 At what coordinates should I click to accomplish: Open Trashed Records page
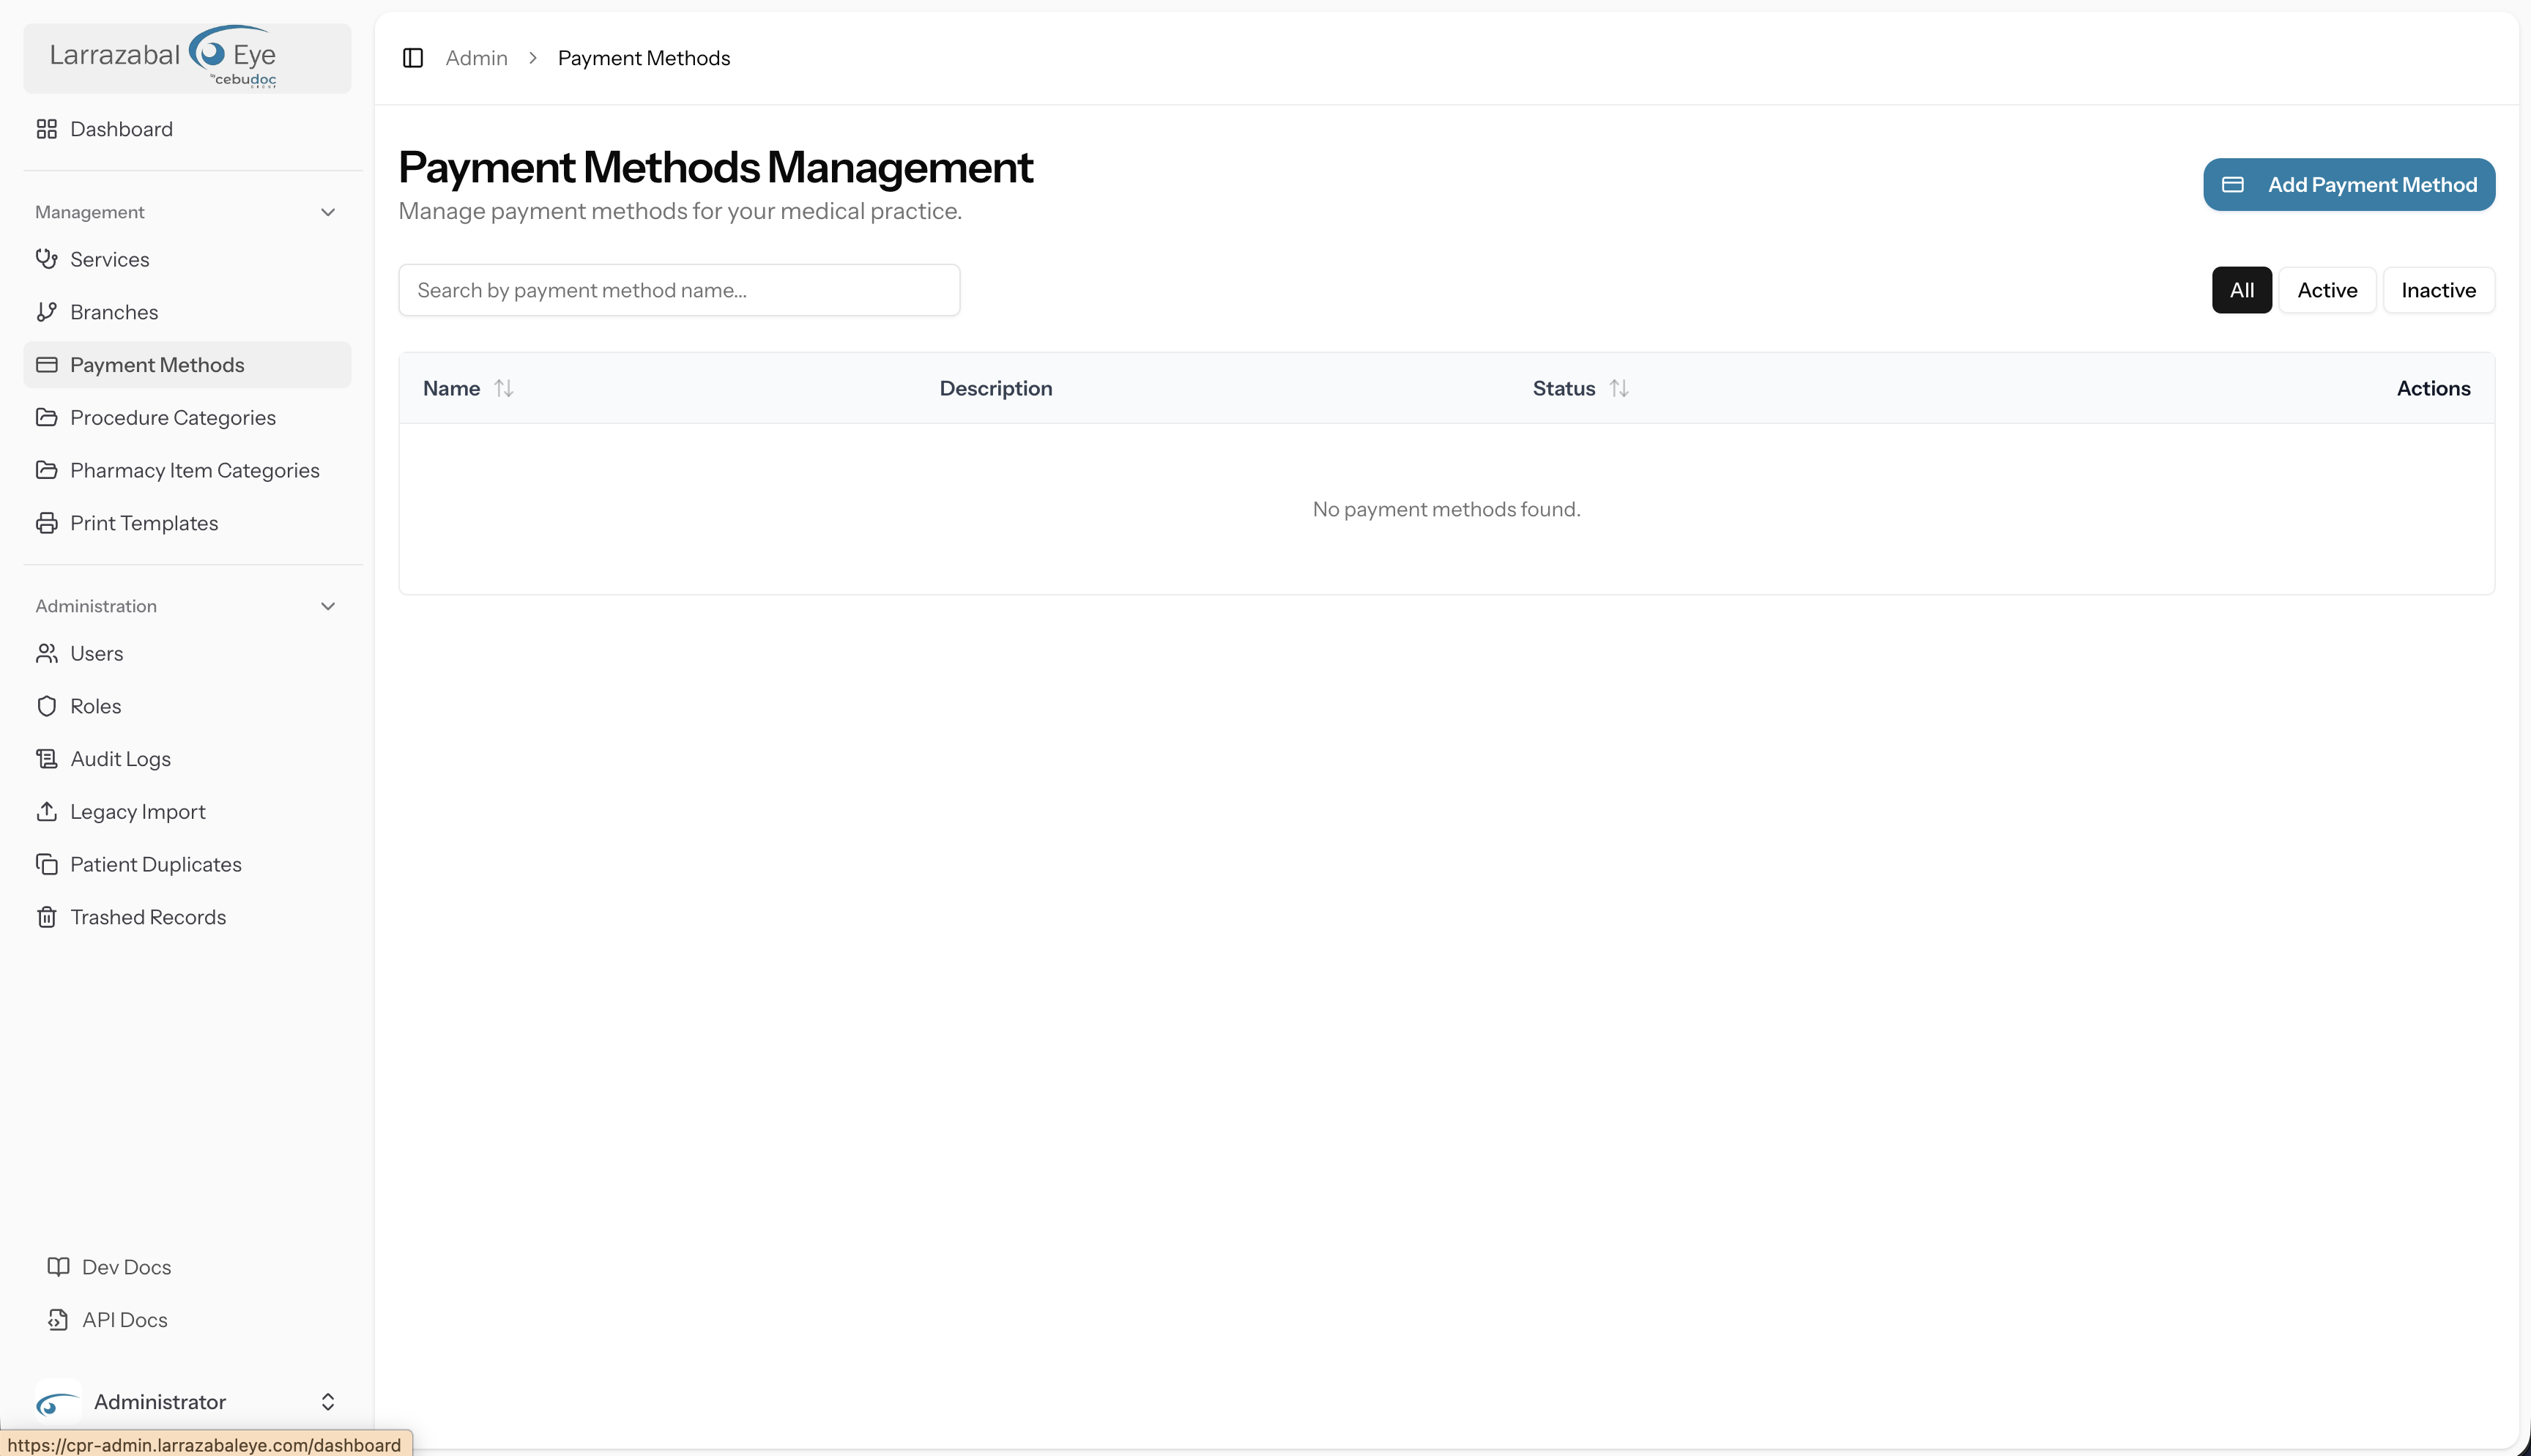coord(188,917)
